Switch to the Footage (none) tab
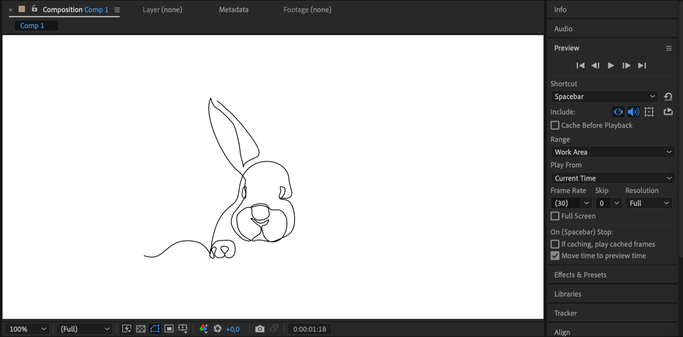 [x=308, y=10]
